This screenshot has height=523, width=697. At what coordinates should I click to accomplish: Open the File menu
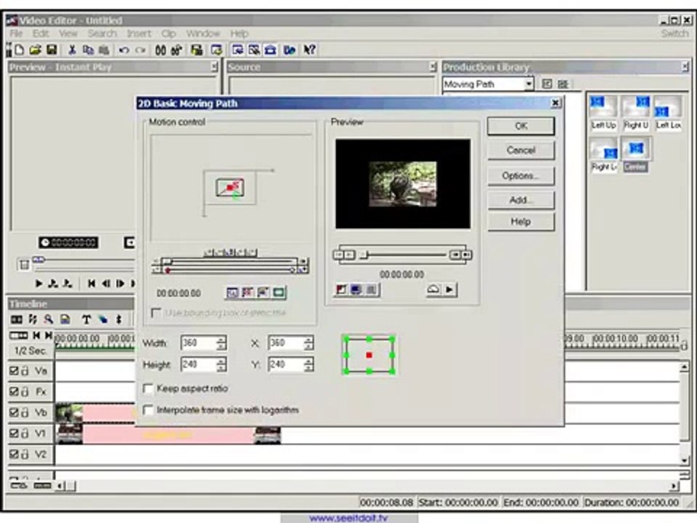pos(16,33)
